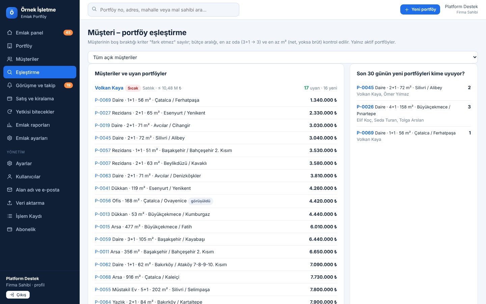Click the görüşüldü tag on P-0056
The width and height of the screenshot is (486, 304).
point(200,201)
